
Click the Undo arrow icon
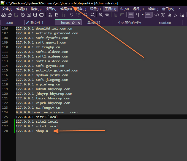coord(71,15)
